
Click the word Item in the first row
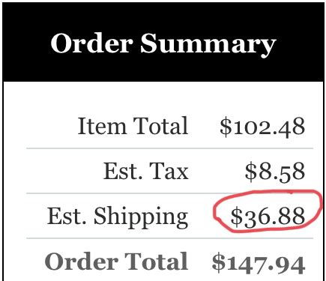click(x=102, y=126)
